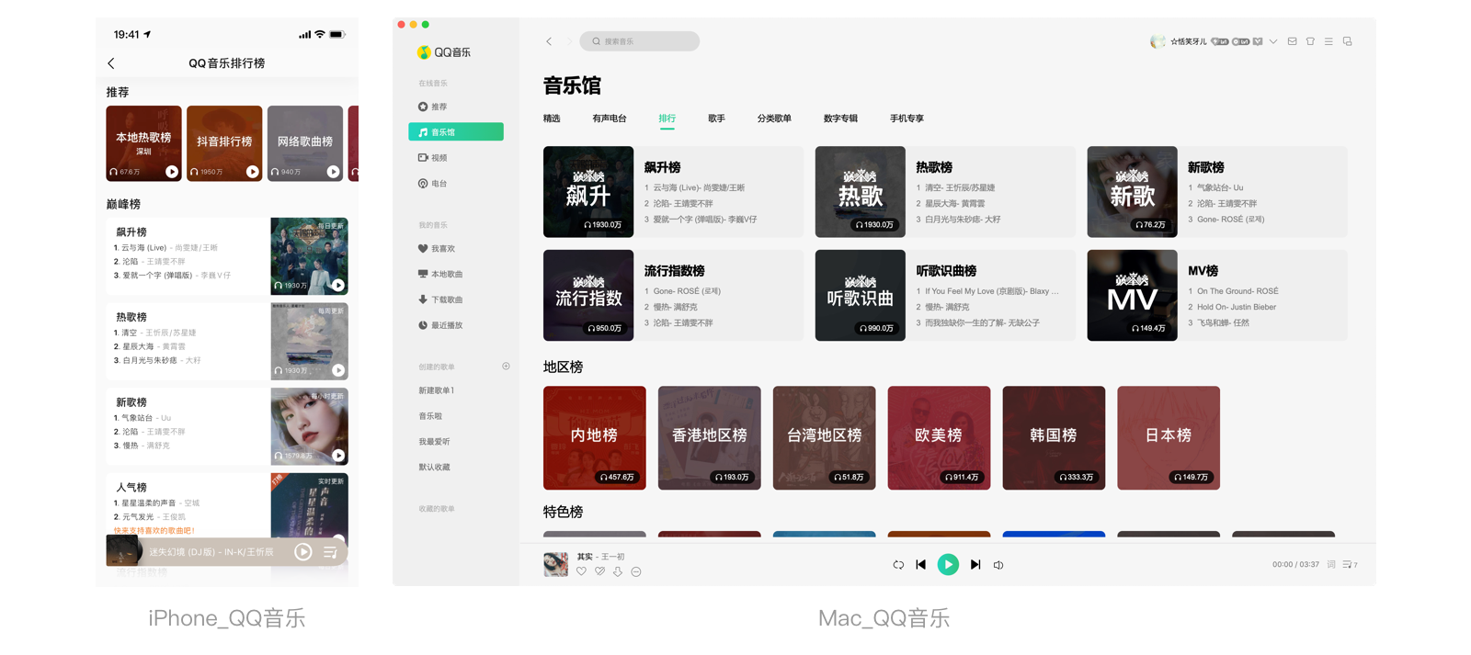Play iPhone 飙升榜 cover play button
Image resolution: width=1471 pixels, height=655 pixels.
click(x=338, y=286)
